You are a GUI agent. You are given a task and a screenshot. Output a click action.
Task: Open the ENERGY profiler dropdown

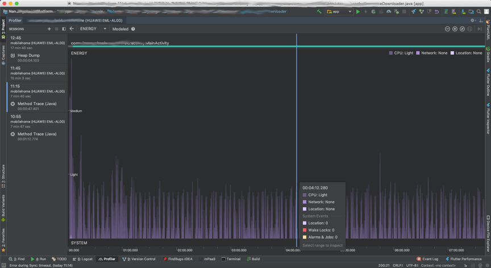click(93, 29)
